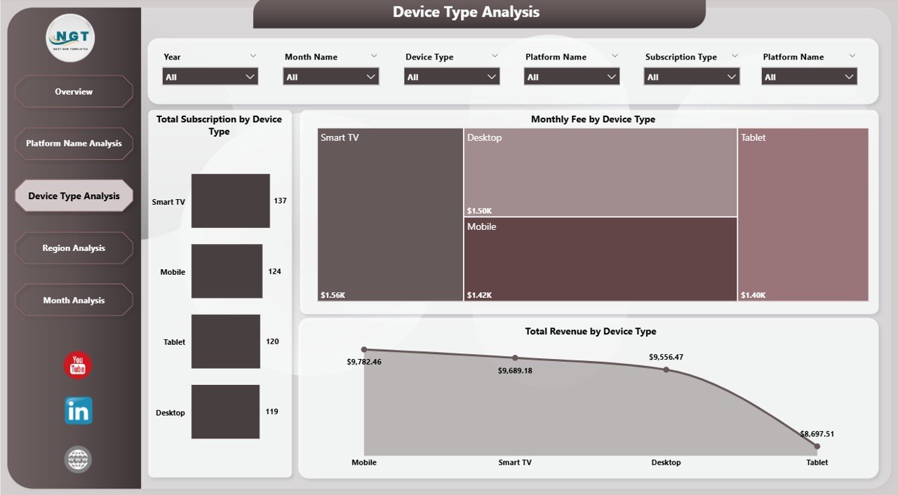Navigate to the Overview page
Viewport: 898px width, 495px height.
pyautogui.click(x=74, y=91)
